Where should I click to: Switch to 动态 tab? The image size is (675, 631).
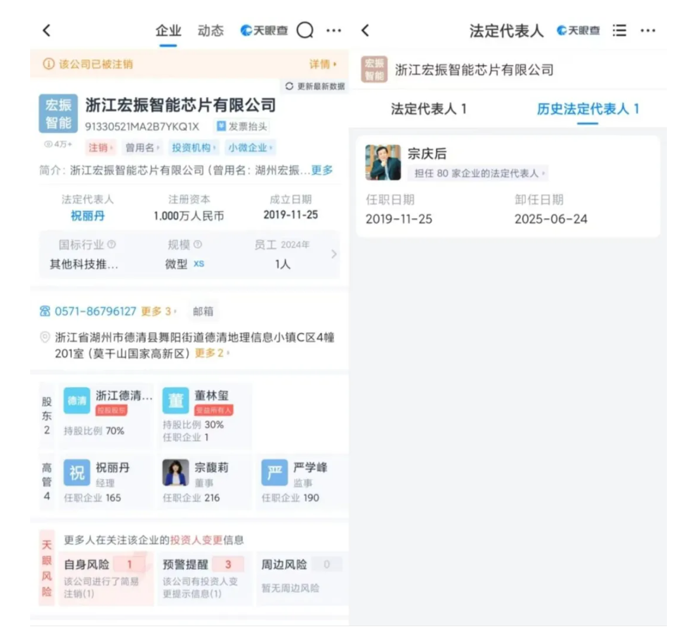tap(210, 31)
